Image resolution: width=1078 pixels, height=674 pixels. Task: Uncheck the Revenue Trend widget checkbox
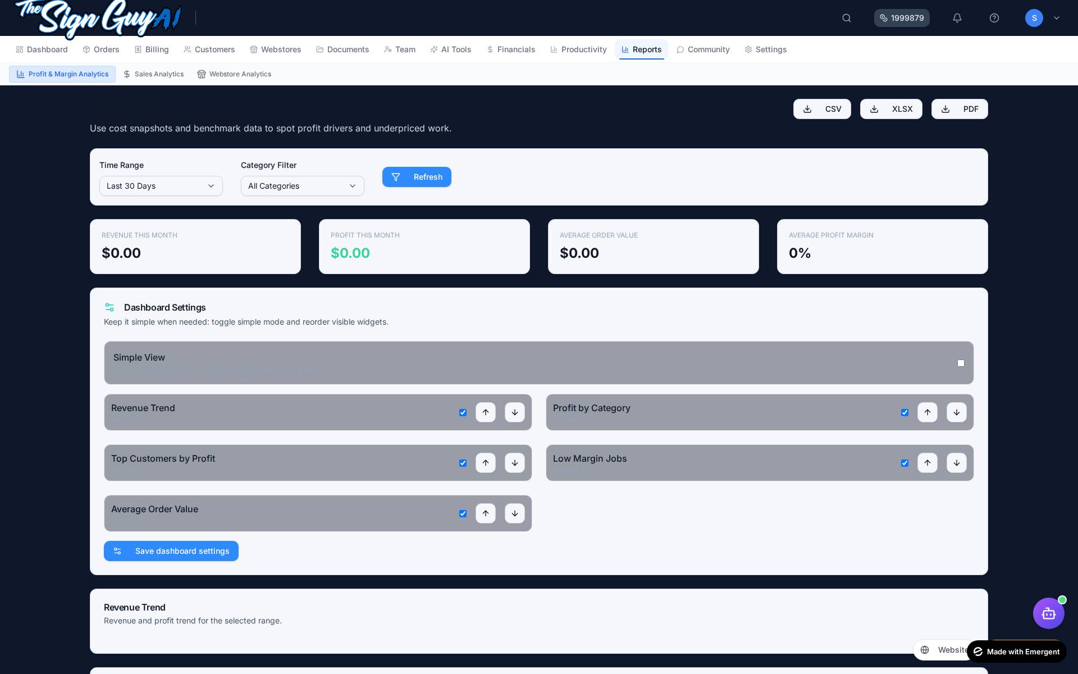coord(463,412)
